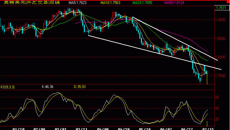Click the KD level 80 axis label
The image size is (230, 130).
[x=217, y=97]
